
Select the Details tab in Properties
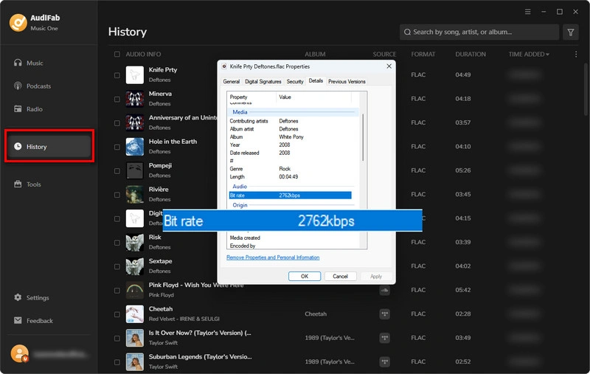coord(316,80)
